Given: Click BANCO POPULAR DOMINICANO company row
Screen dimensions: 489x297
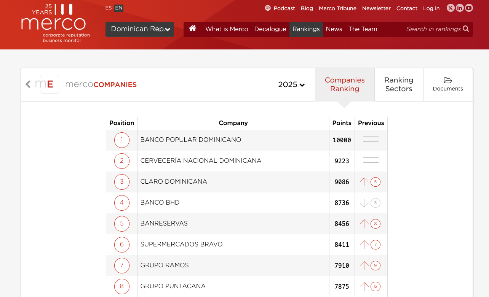Looking at the screenshot, I should click(190, 140).
